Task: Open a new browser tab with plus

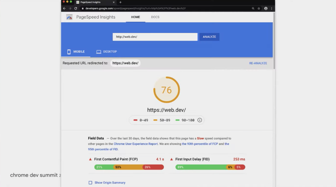Action: 120,2
